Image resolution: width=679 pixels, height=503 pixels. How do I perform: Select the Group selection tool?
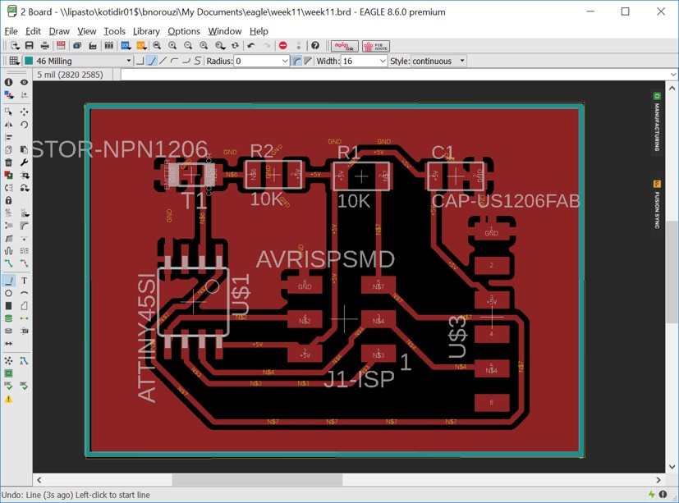tap(8, 112)
